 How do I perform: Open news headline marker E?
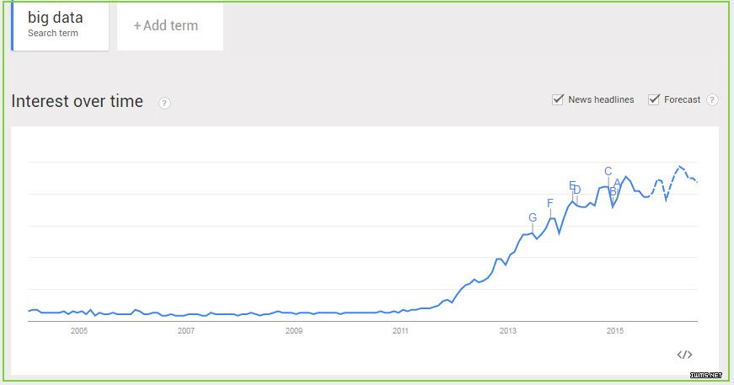coord(571,185)
